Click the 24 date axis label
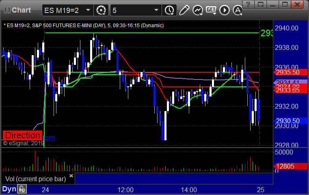 click(x=45, y=190)
